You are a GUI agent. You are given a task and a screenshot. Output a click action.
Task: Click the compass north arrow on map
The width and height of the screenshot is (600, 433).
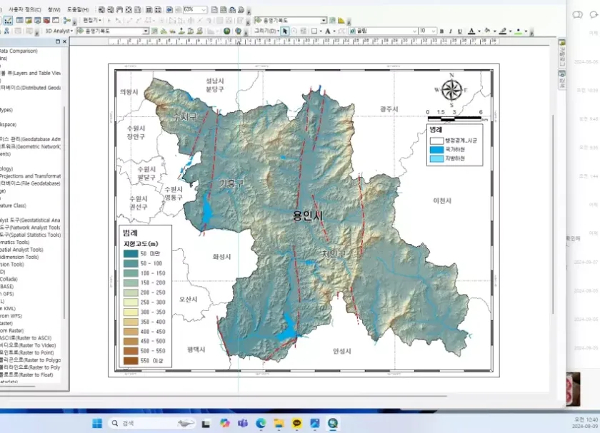coord(451,90)
